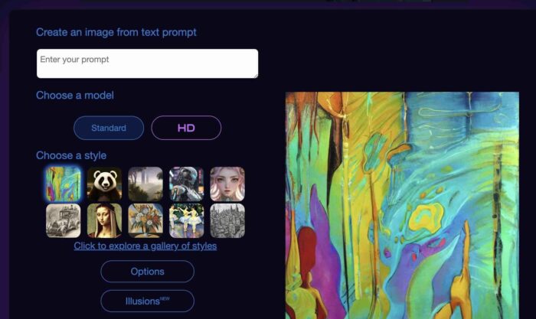
Task: Choose the flower vase painting style
Action: [145, 220]
